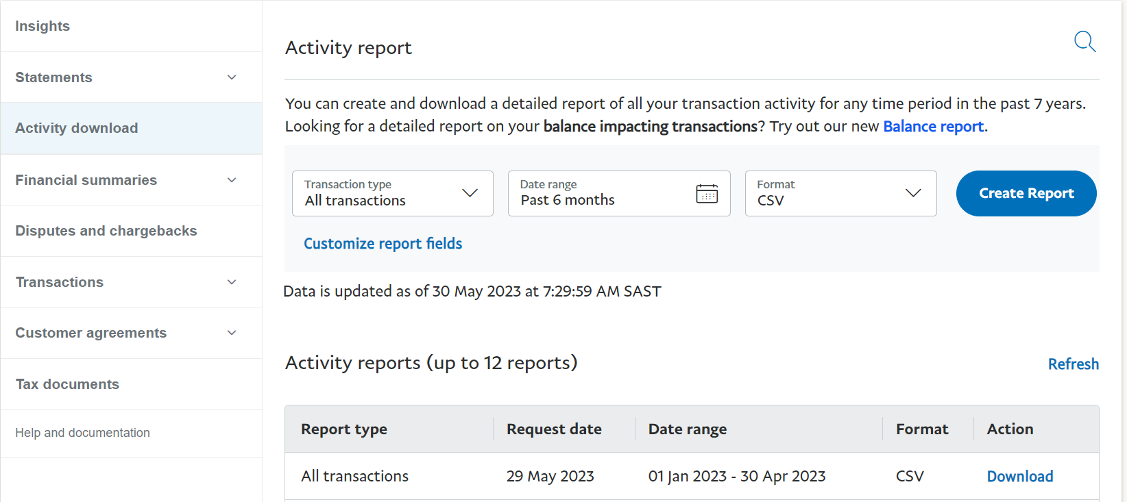
Task: Expand the Statements sidebar section
Action: pos(232,77)
